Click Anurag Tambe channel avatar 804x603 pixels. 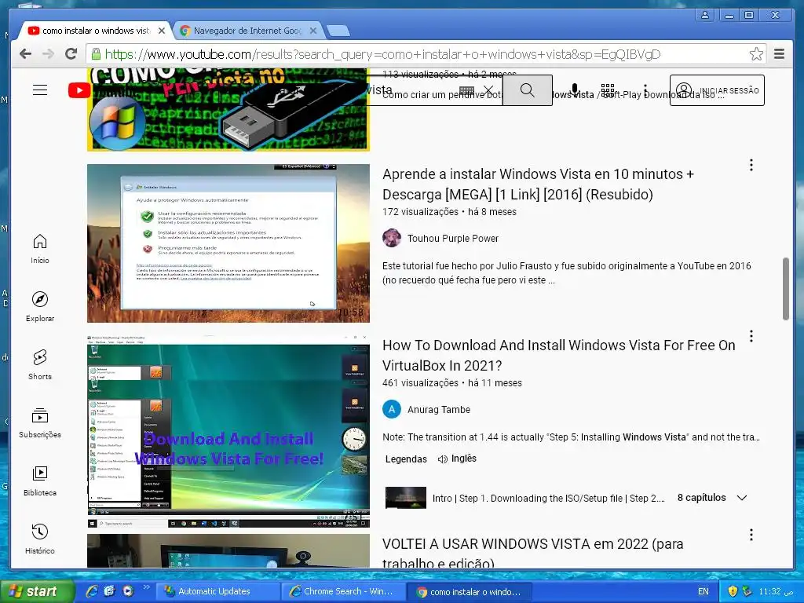click(x=392, y=409)
